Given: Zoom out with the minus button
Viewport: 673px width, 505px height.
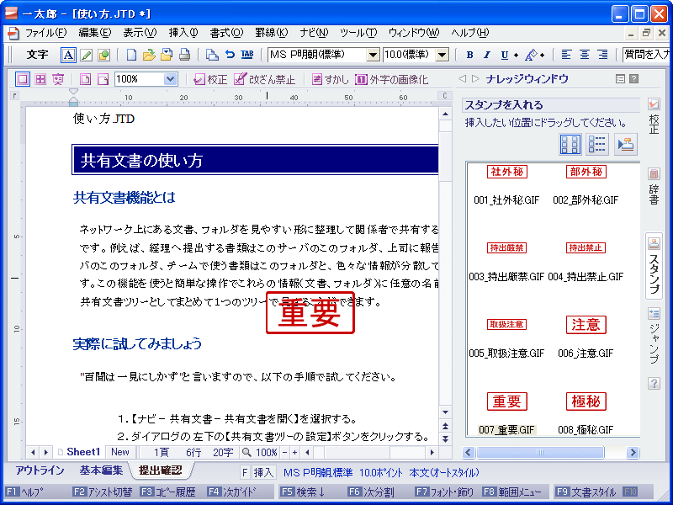Looking at the screenshot, I should [284, 452].
